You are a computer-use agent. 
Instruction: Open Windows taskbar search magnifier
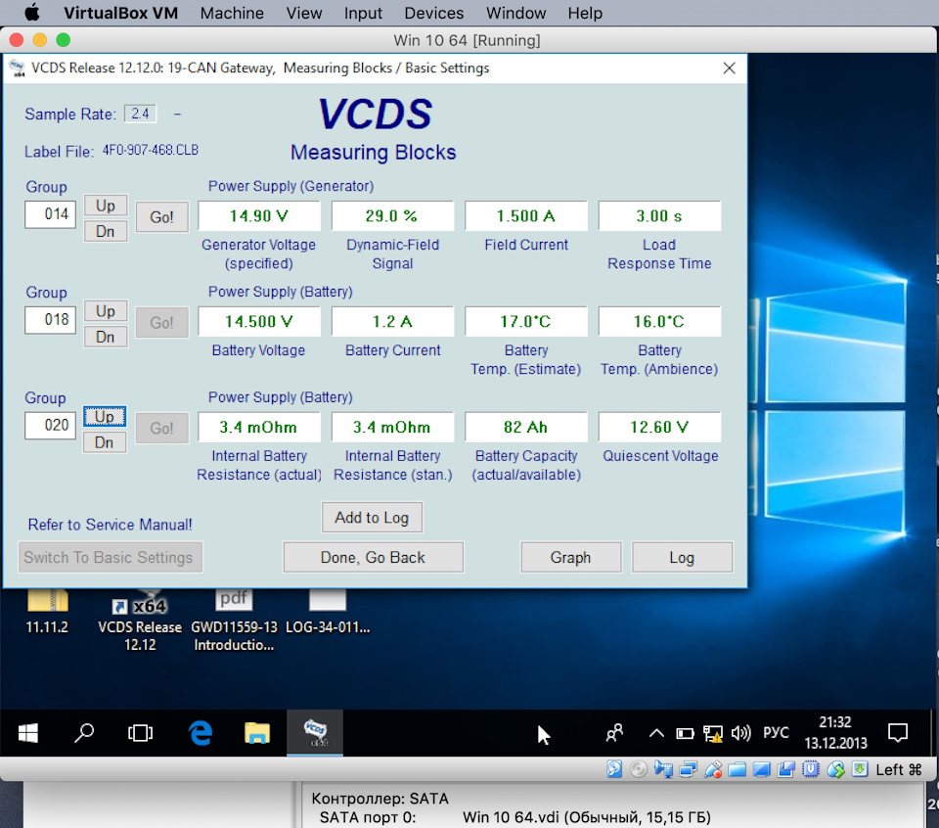tap(84, 733)
